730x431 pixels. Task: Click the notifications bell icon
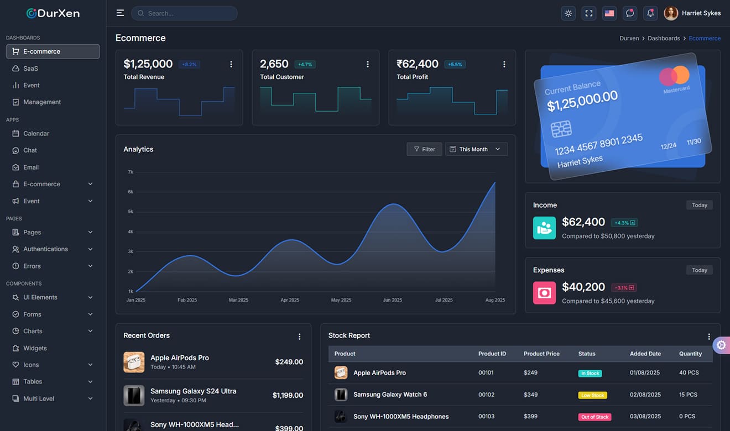(x=650, y=13)
